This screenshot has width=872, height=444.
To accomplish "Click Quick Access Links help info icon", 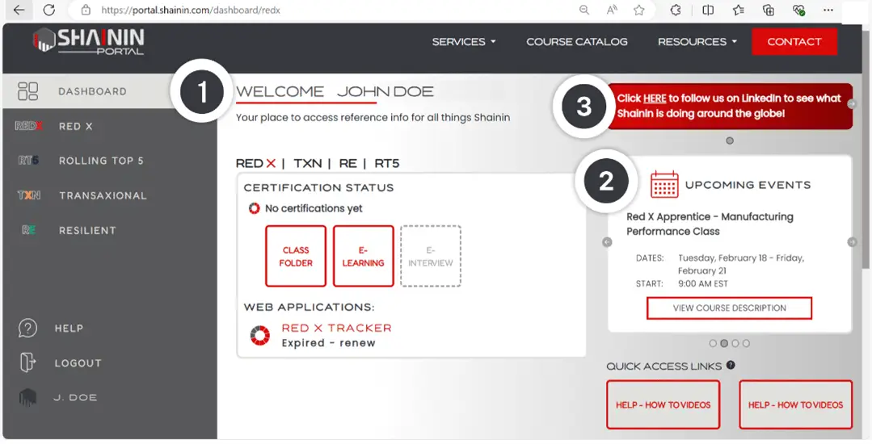I will [731, 365].
